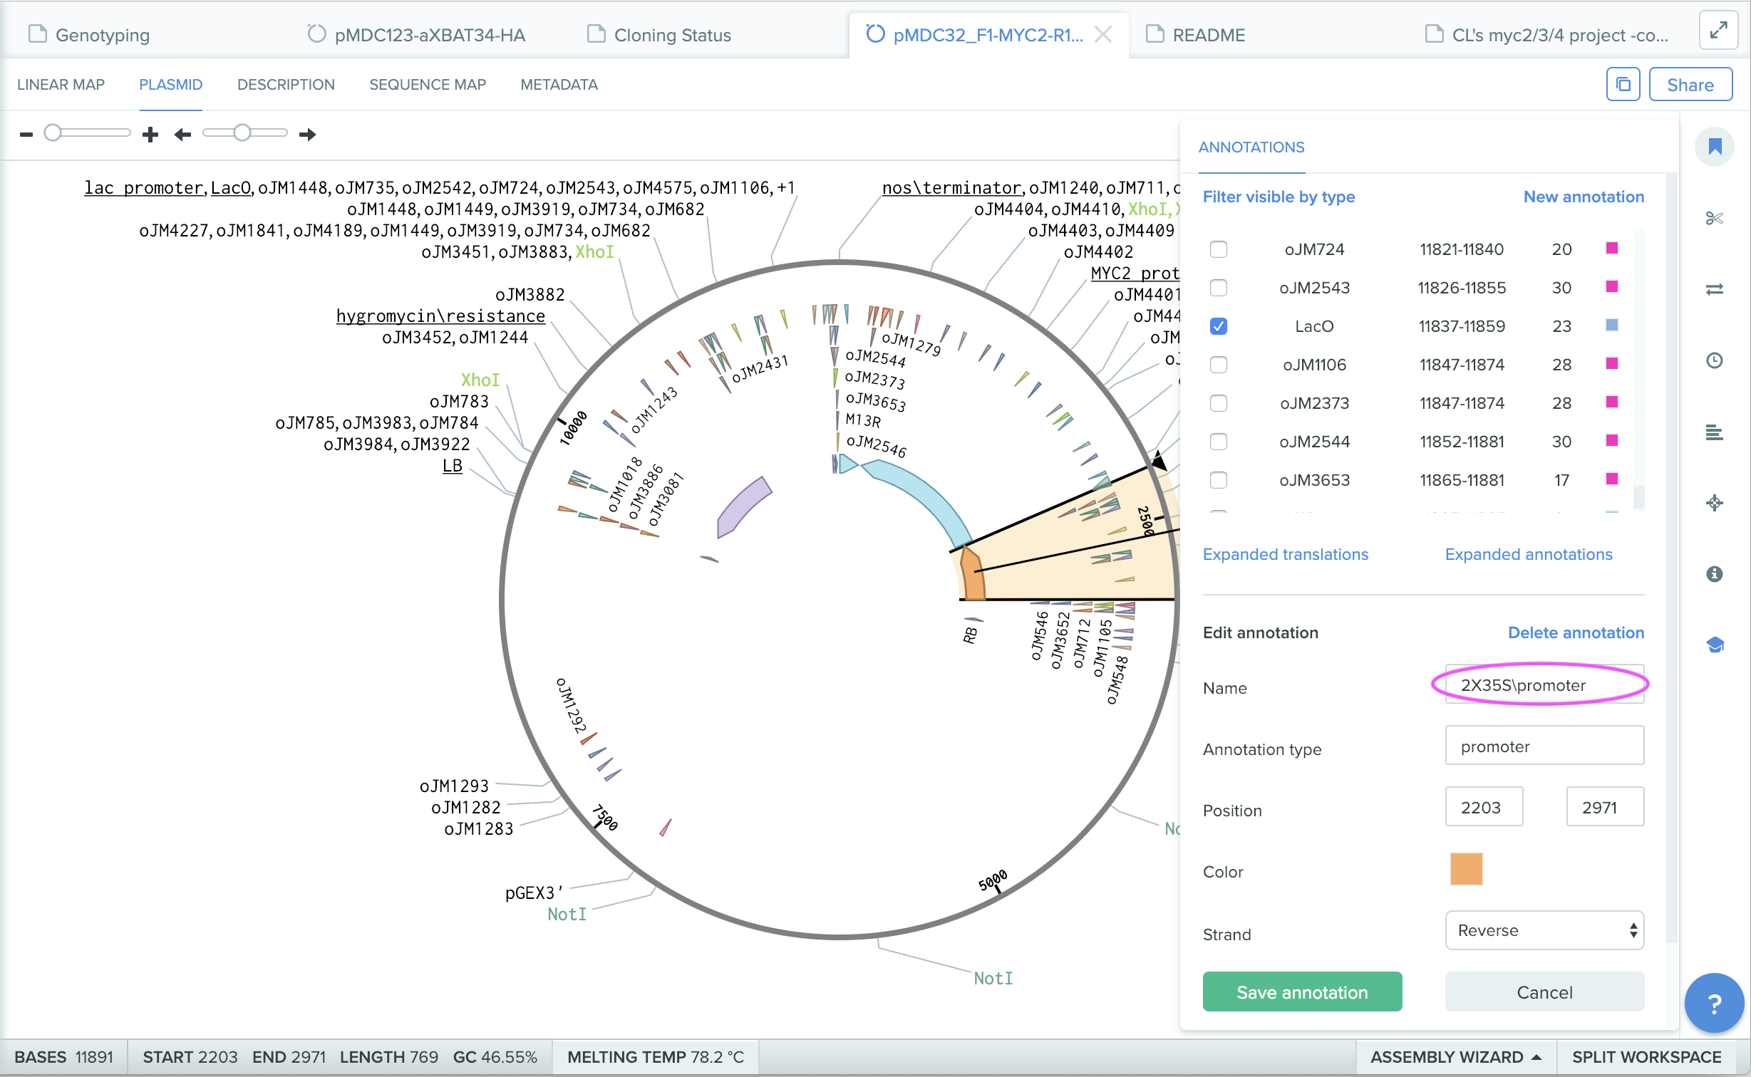1751x1077 pixels.
Task: Open the information icon in sidebar
Action: [1715, 574]
